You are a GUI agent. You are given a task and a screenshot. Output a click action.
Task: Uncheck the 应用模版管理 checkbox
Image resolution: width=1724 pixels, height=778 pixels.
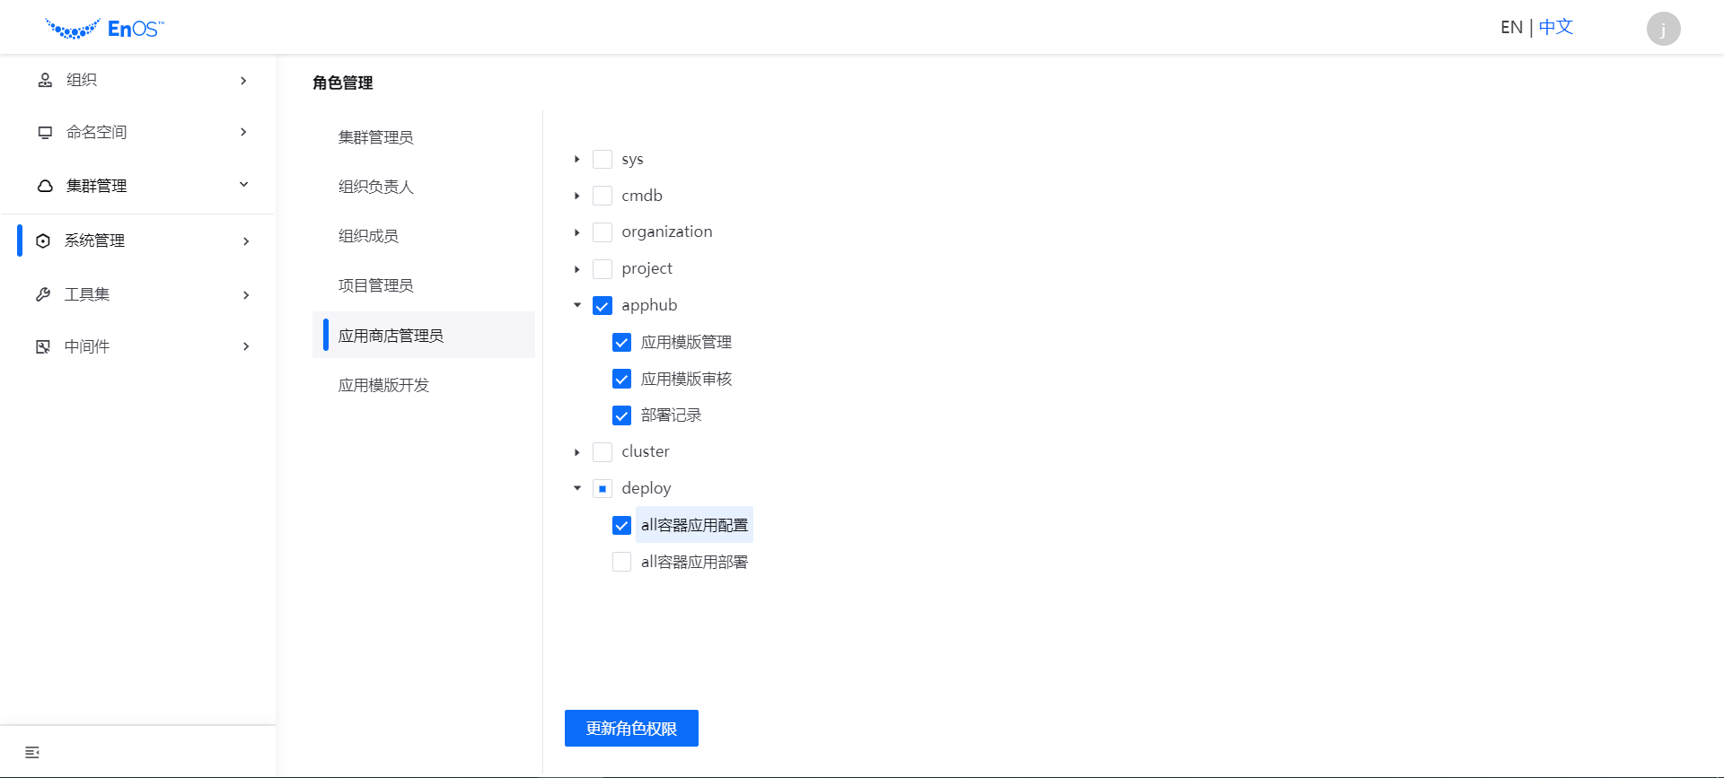[x=621, y=342]
